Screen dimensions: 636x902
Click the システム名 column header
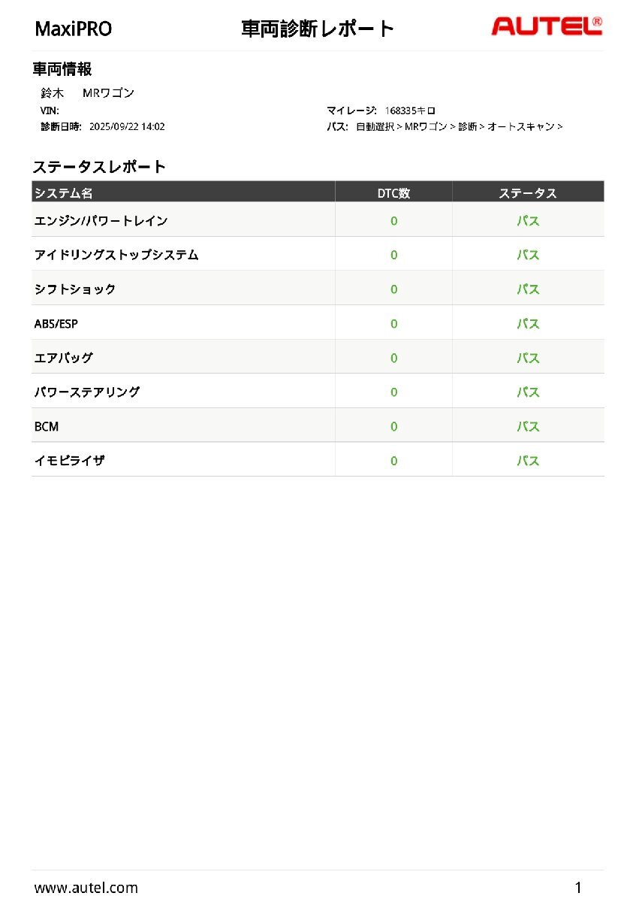click(x=64, y=193)
